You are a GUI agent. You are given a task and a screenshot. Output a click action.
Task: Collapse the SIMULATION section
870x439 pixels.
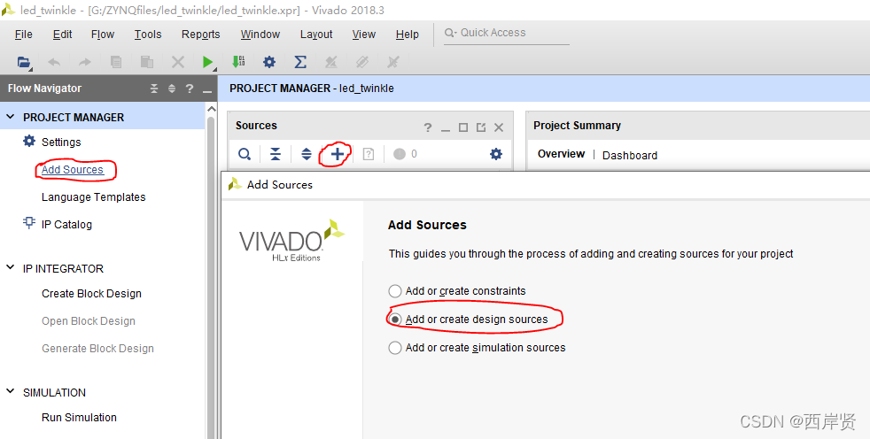pyautogui.click(x=10, y=391)
